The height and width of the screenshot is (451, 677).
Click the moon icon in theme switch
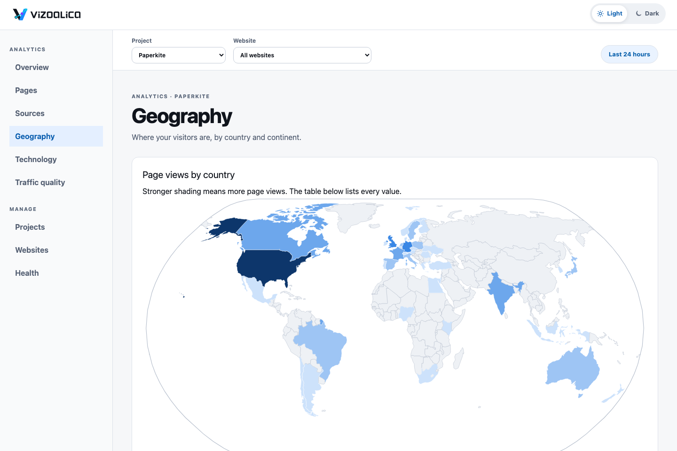[638, 14]
